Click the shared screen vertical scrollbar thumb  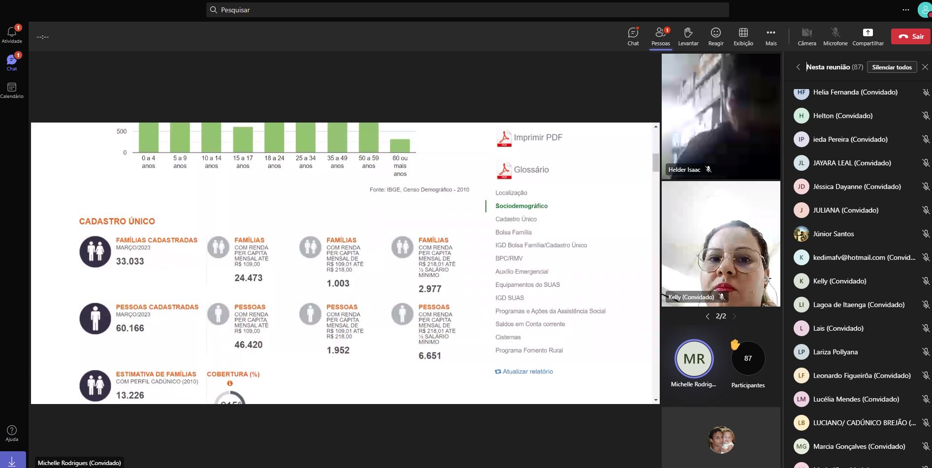pyautogui.click(x=656, y=162)
